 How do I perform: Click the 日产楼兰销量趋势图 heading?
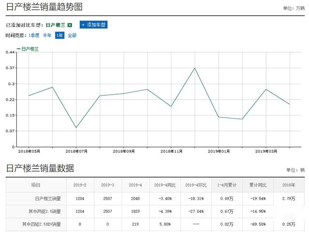(44, 7)
